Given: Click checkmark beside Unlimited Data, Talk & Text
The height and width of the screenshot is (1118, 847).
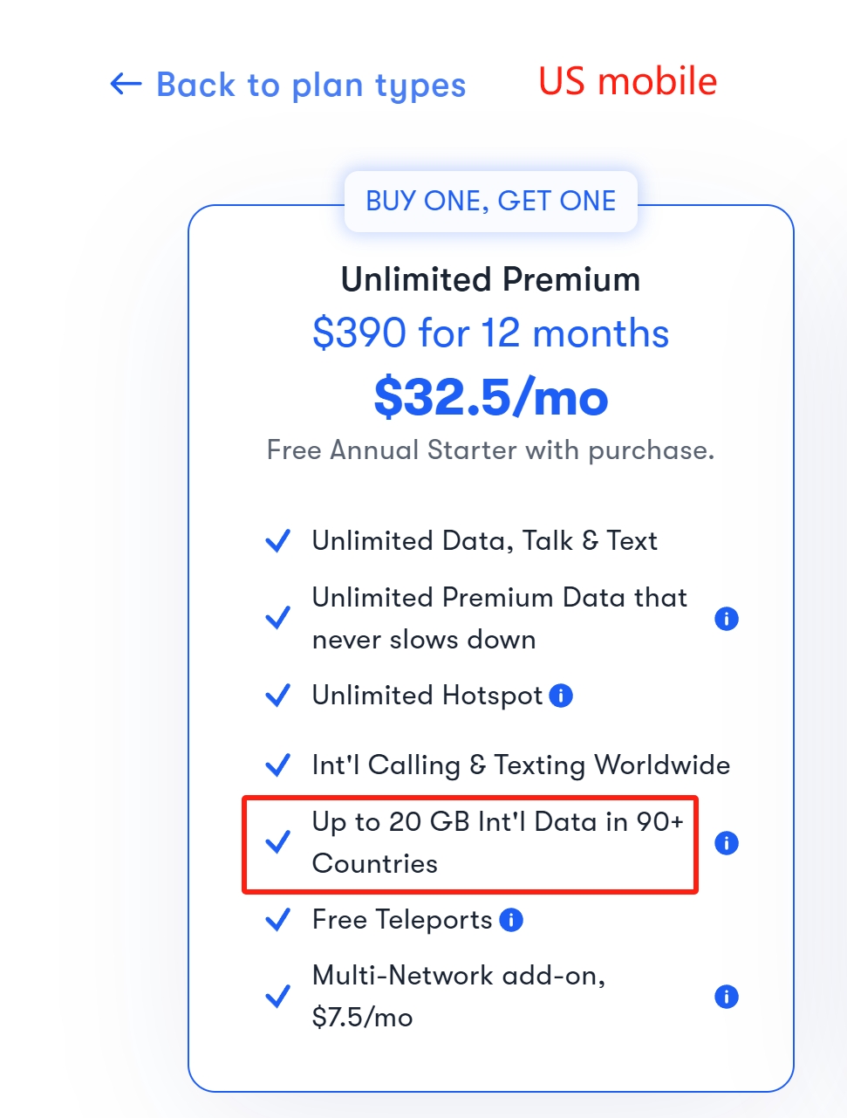Looking at the screenshot, I should (277, 541).
